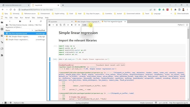190x107 pixels.
Task: Cut the selected cell with scissors icon
Action: 57,25
